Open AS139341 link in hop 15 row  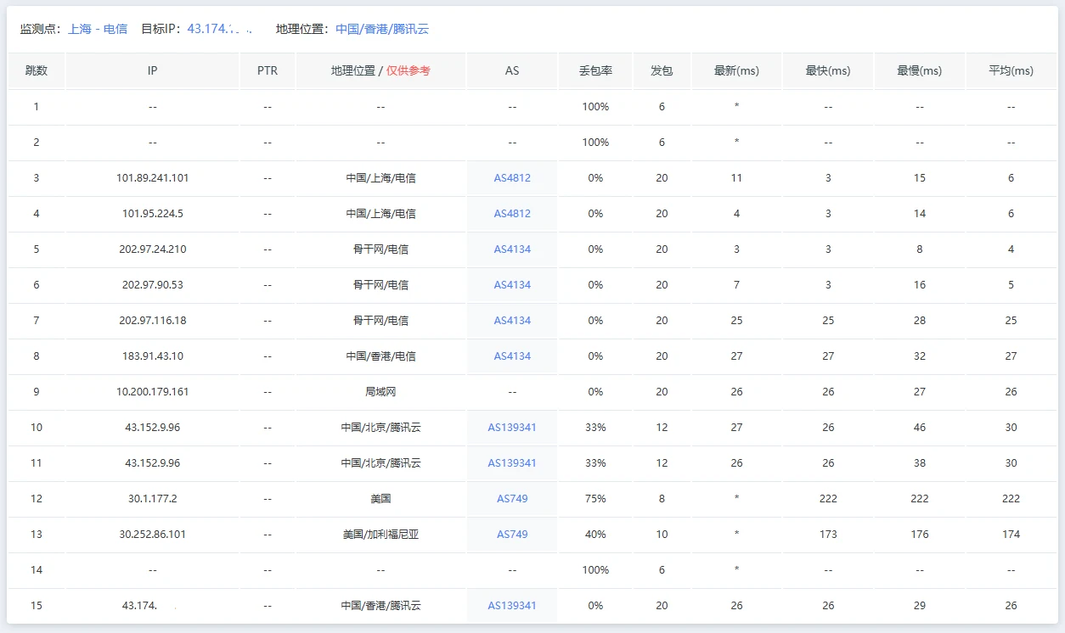coord(512,606)
